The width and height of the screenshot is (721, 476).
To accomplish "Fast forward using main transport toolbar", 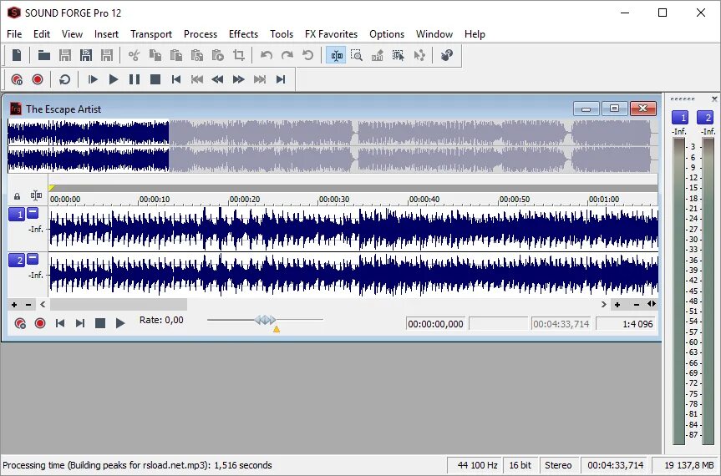I will (239, 79).
